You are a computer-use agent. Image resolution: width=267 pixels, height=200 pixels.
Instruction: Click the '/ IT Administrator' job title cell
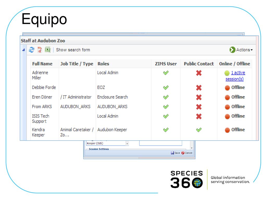[76, 97]
